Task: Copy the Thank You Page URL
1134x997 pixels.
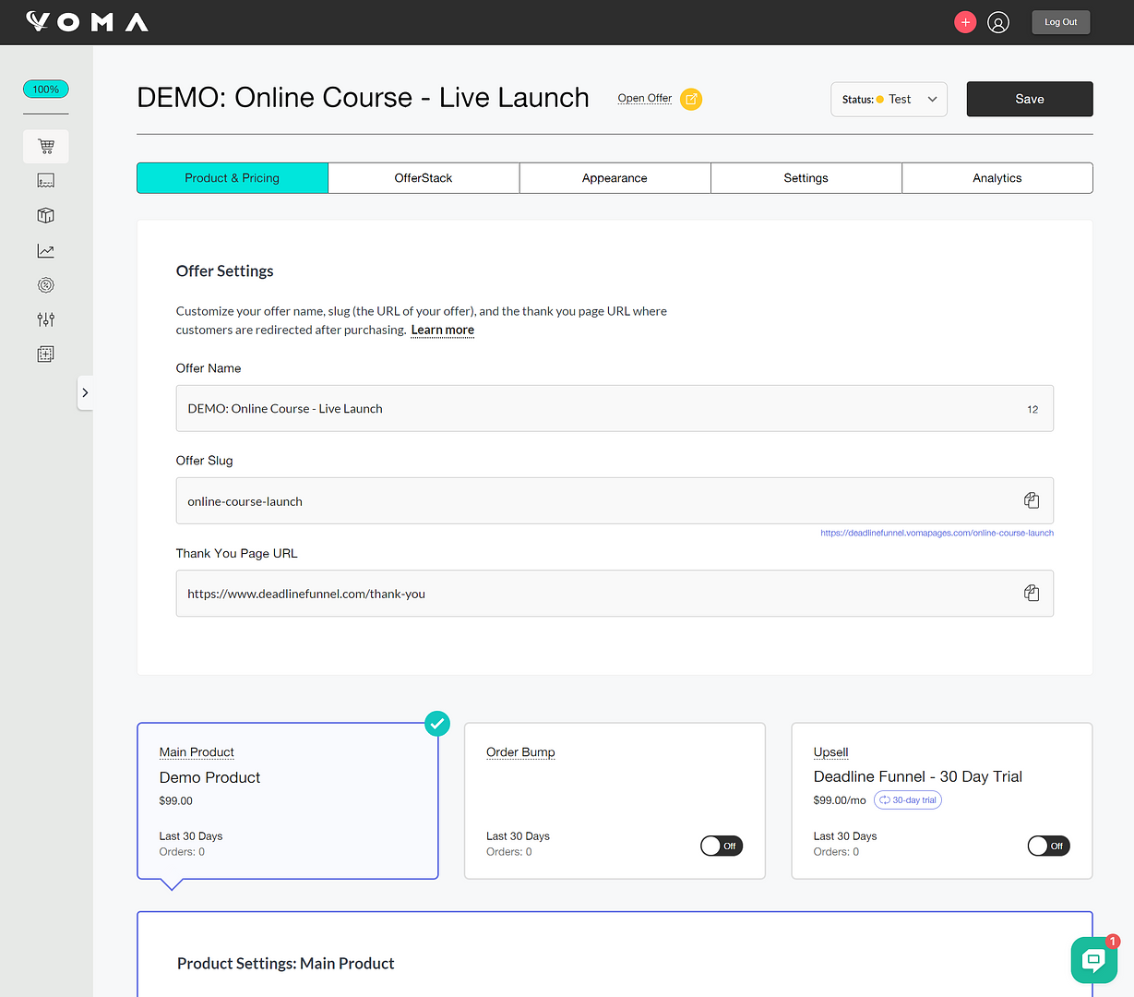Action: (1032, 593)
